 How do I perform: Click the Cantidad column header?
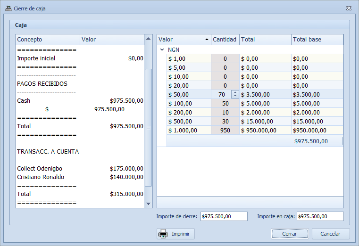coord(225,40)
